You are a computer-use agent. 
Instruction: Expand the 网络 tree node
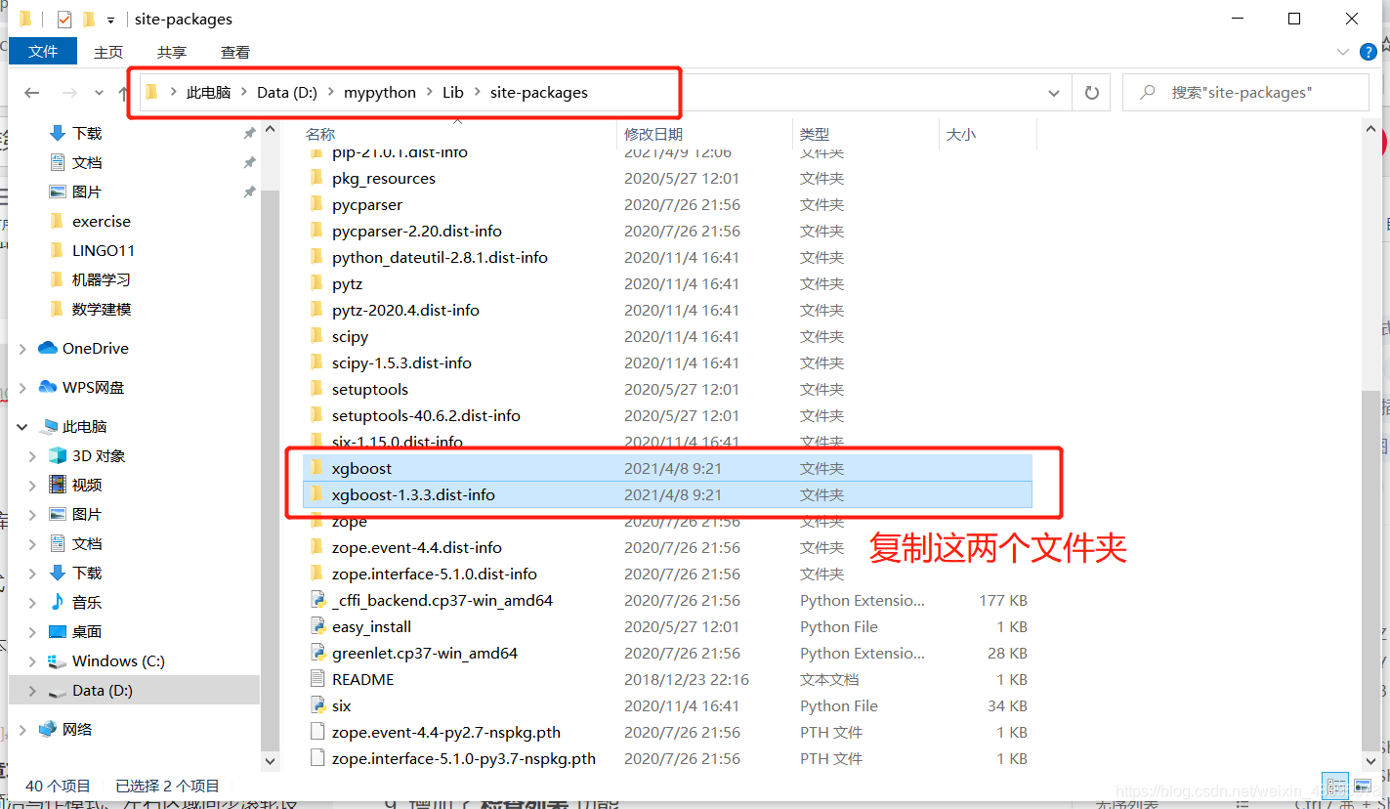click(x=22, y=730)
